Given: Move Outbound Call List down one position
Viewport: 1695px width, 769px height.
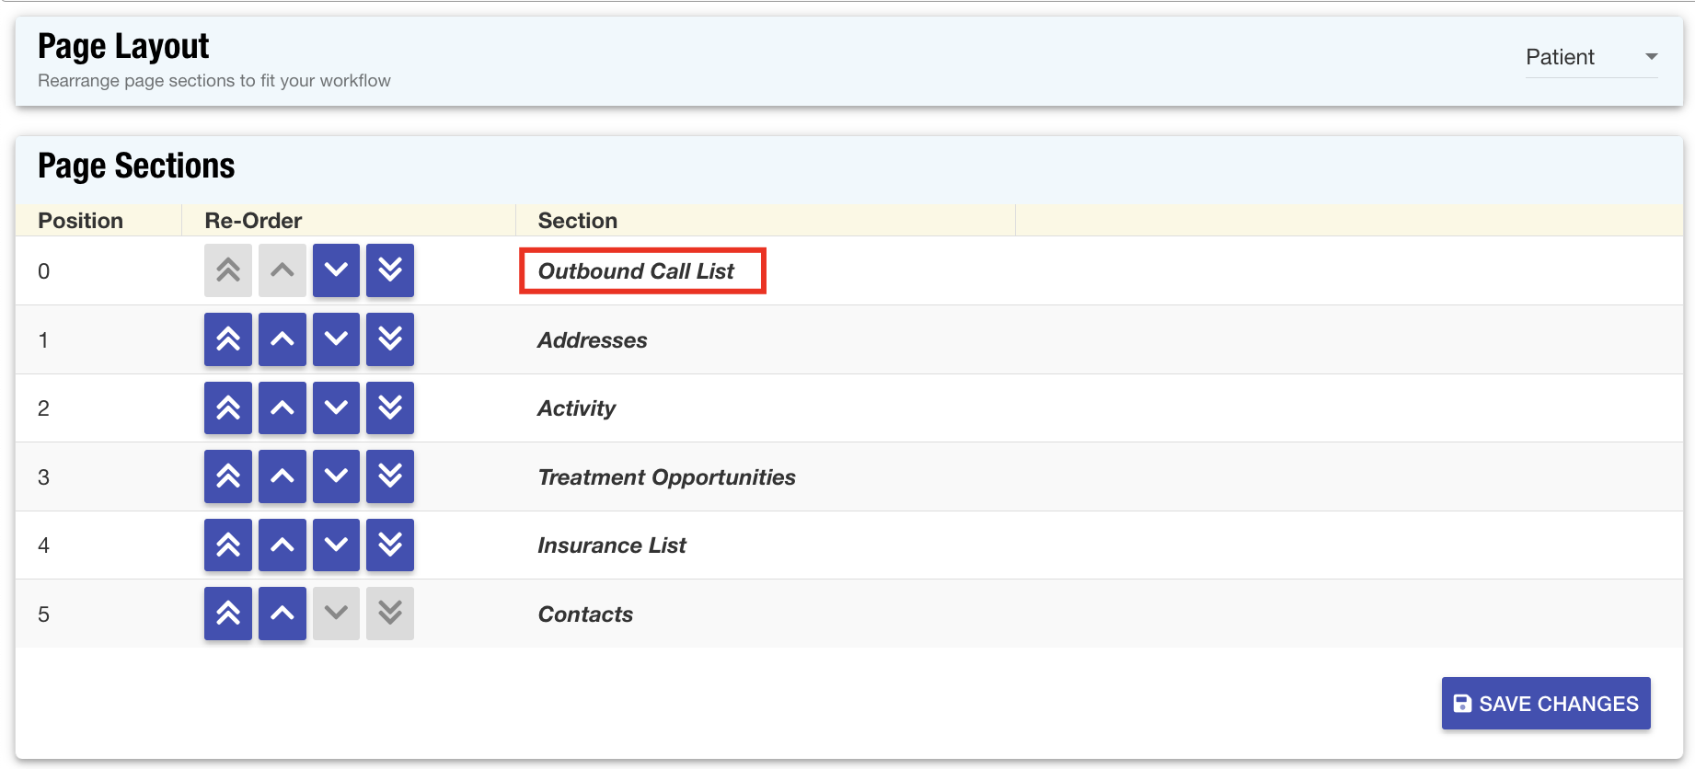Looking at the screenshot, I should pos(336,270).
